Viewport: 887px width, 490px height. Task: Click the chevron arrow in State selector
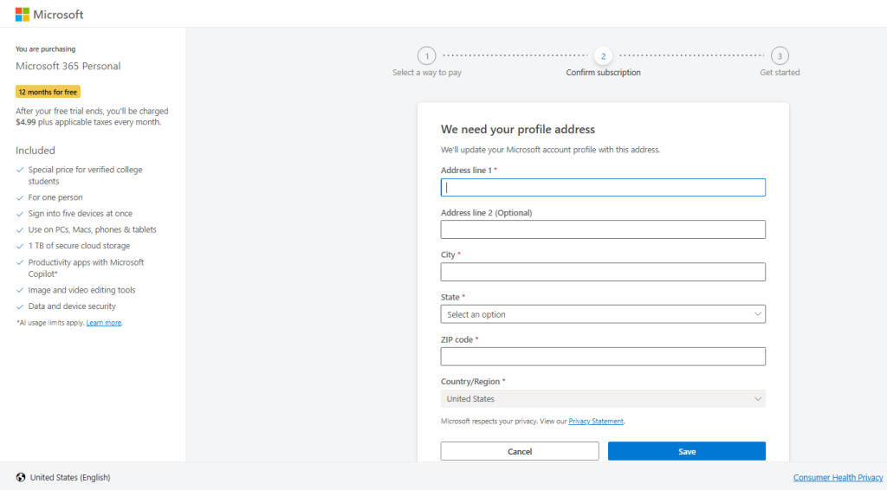coord(758,314)
